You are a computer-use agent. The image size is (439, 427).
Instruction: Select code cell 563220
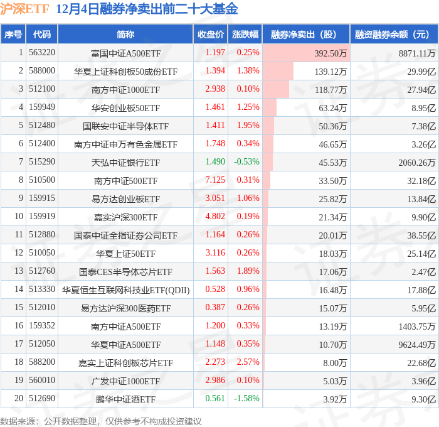tap(42, 52)
